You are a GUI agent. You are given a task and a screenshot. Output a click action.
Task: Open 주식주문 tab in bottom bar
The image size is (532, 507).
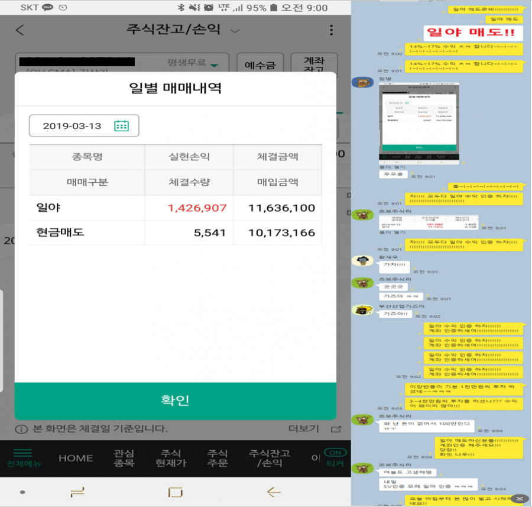coord(217,458)
